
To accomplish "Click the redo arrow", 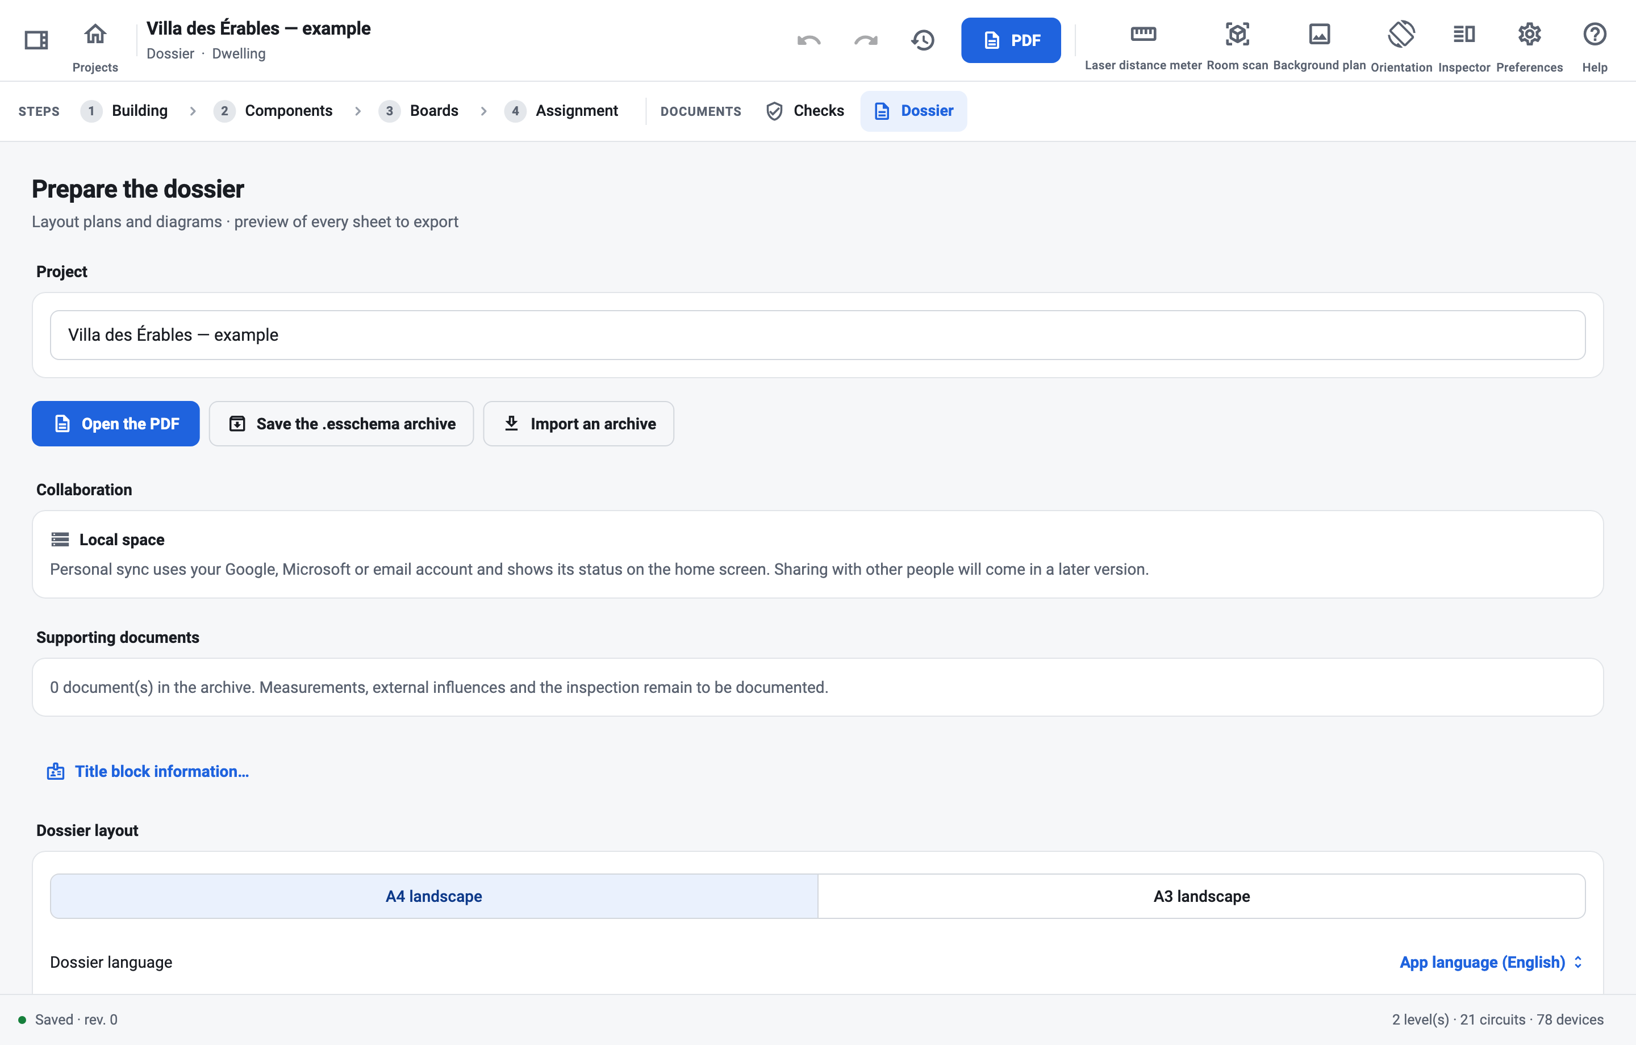I will [x=866, y=40].
